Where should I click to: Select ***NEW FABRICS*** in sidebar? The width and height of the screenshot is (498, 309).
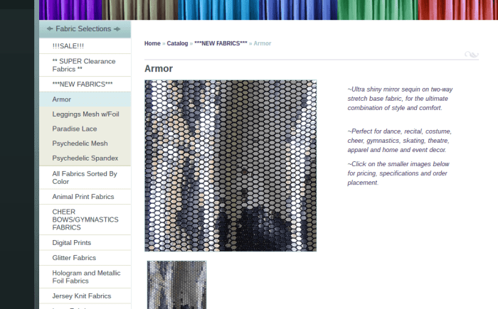(x=83, y=84)
